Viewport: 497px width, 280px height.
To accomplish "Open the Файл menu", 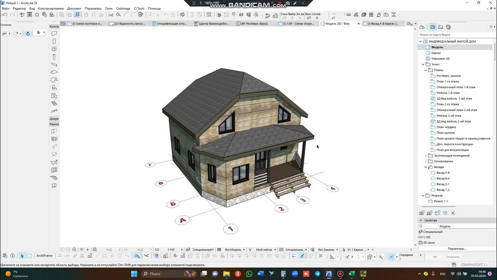I will [x=5, y=9].
